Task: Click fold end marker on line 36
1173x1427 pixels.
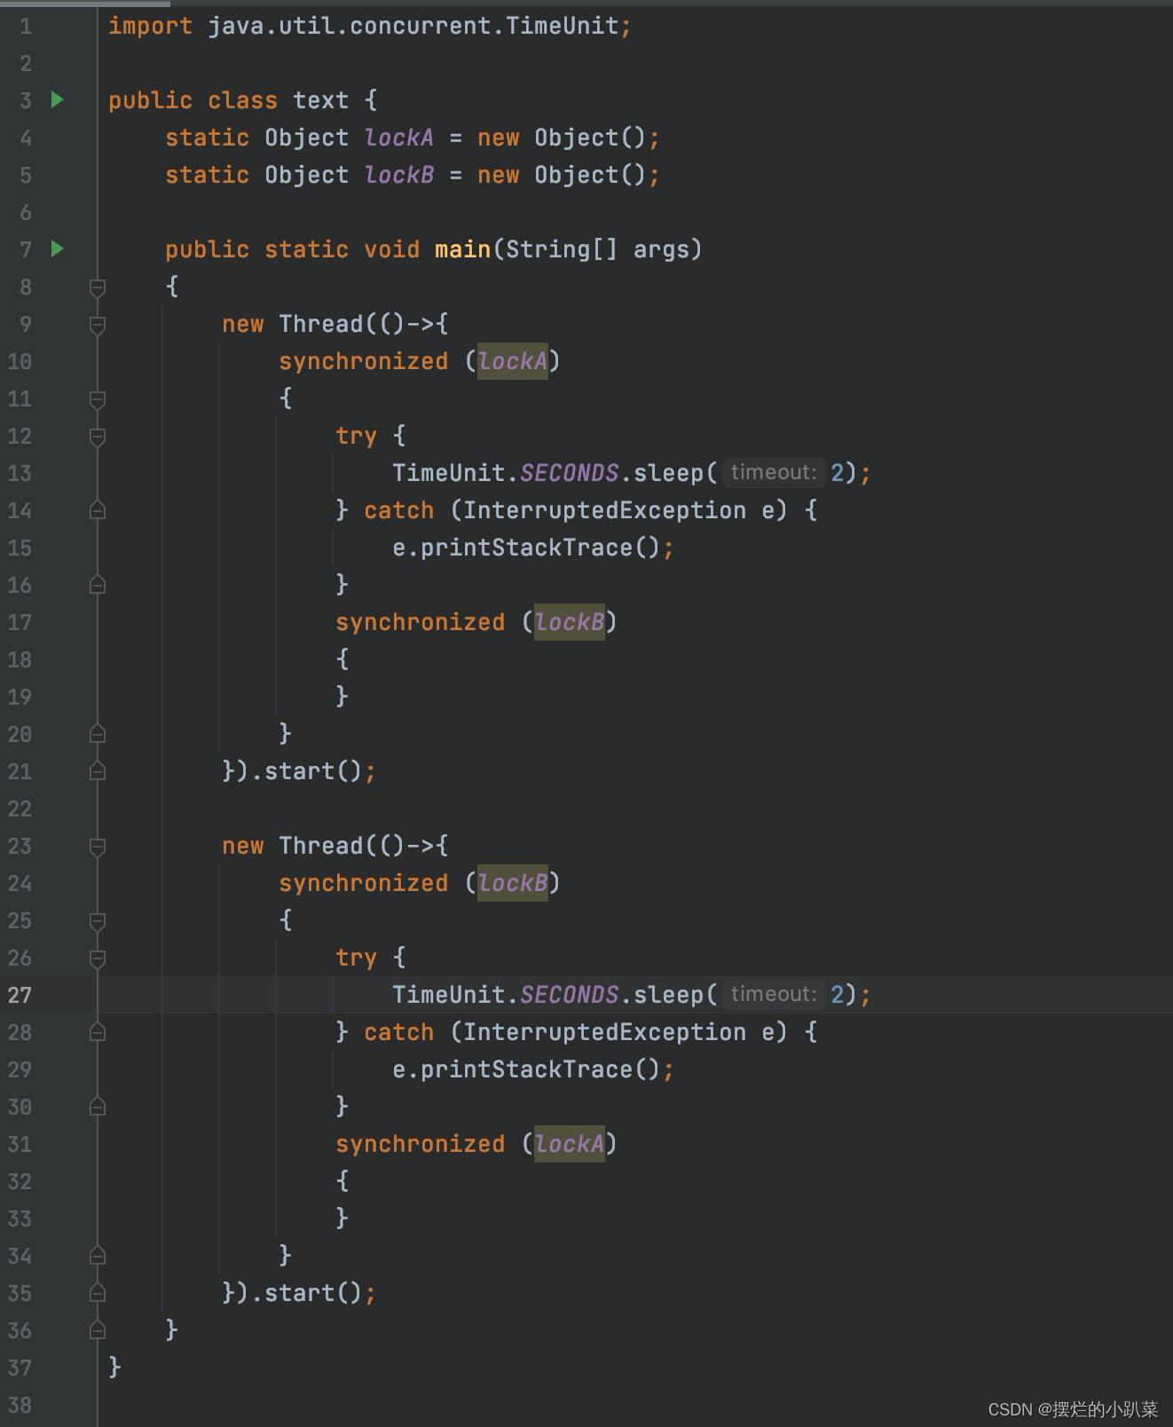Action: coord(98,1330)
